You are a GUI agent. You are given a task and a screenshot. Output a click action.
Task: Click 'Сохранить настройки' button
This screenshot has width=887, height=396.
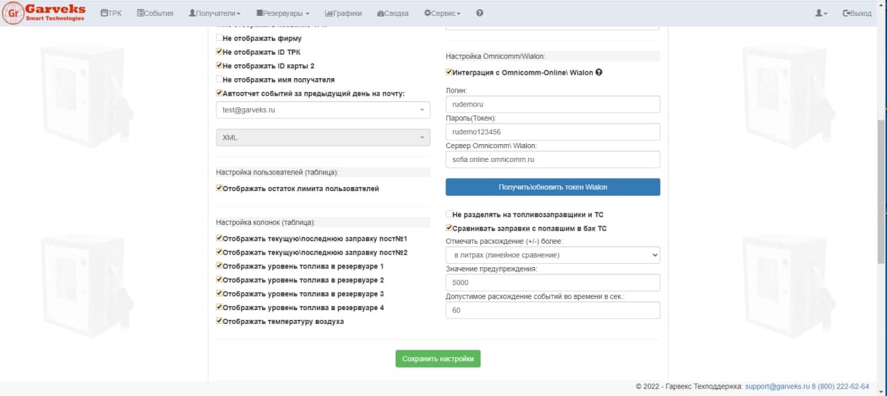pyautogui.click(x=438, y=359)
